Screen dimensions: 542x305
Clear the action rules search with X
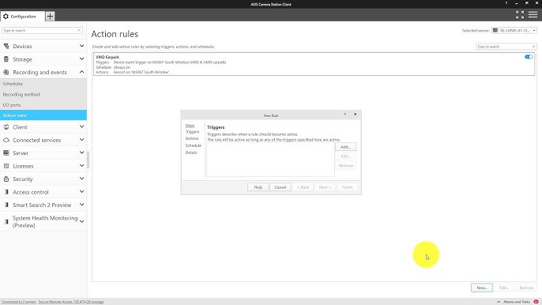coord(533,47)
